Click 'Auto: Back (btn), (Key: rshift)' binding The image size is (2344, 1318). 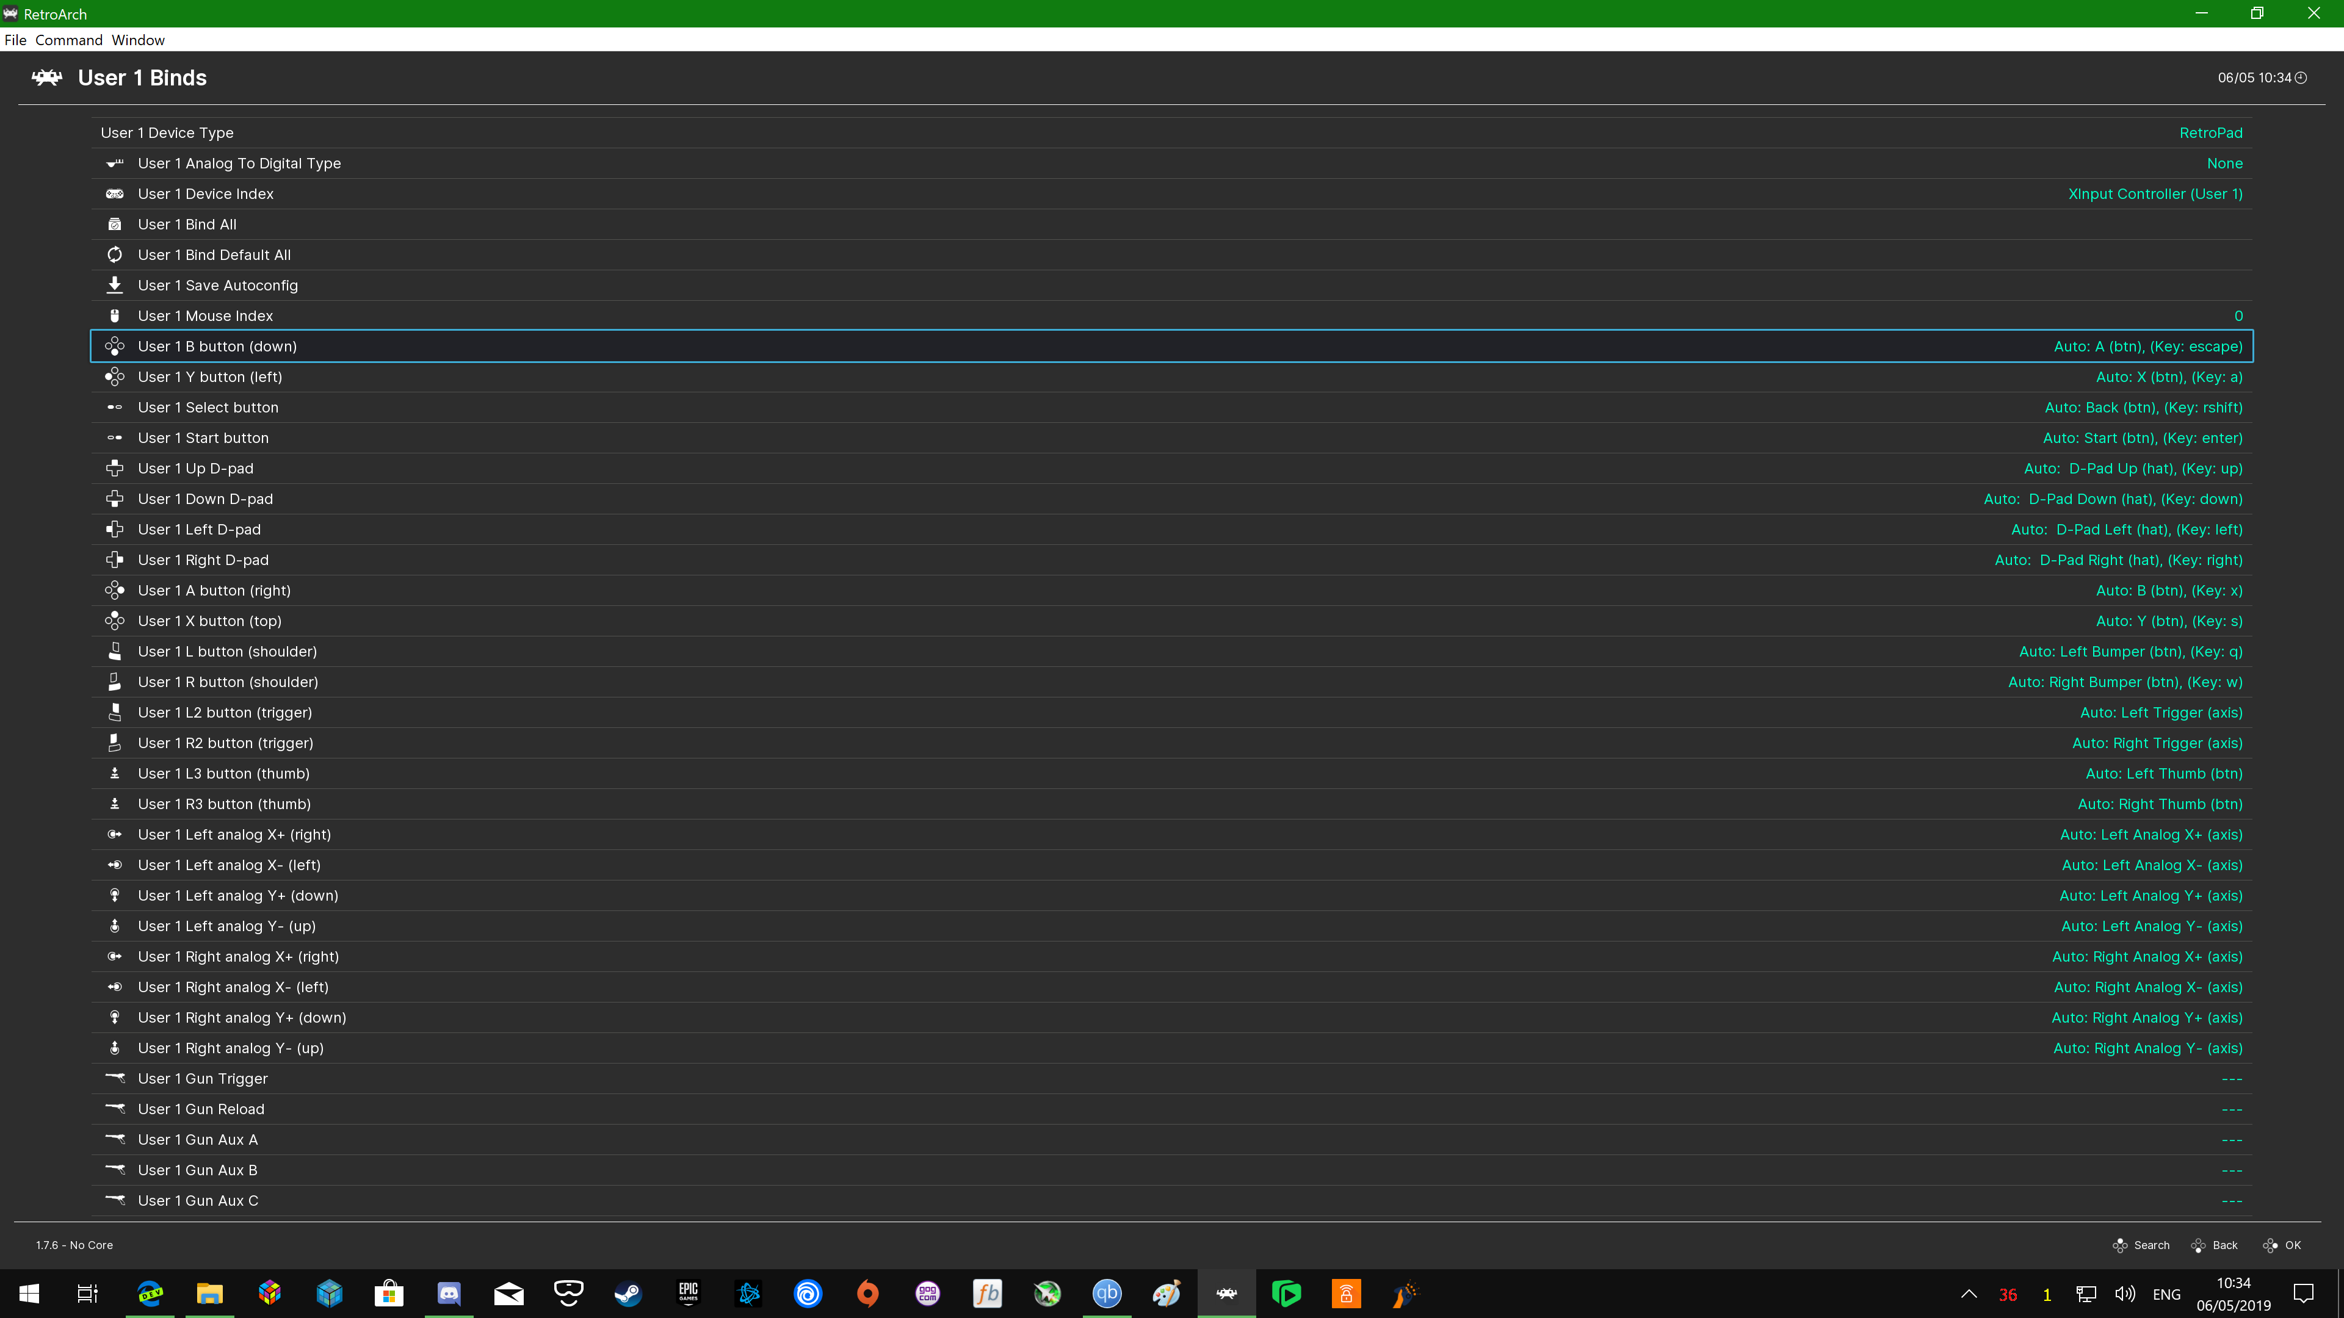click(x=2144, y=408)
